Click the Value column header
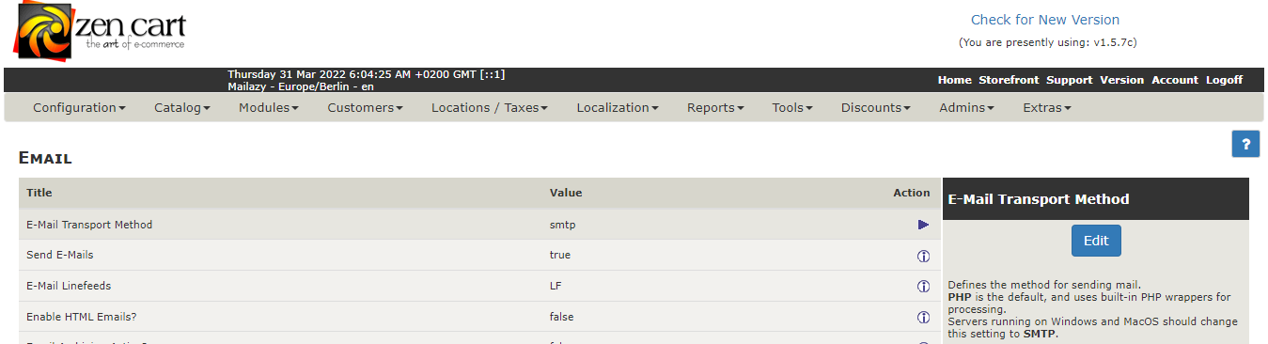 point(566,193)
